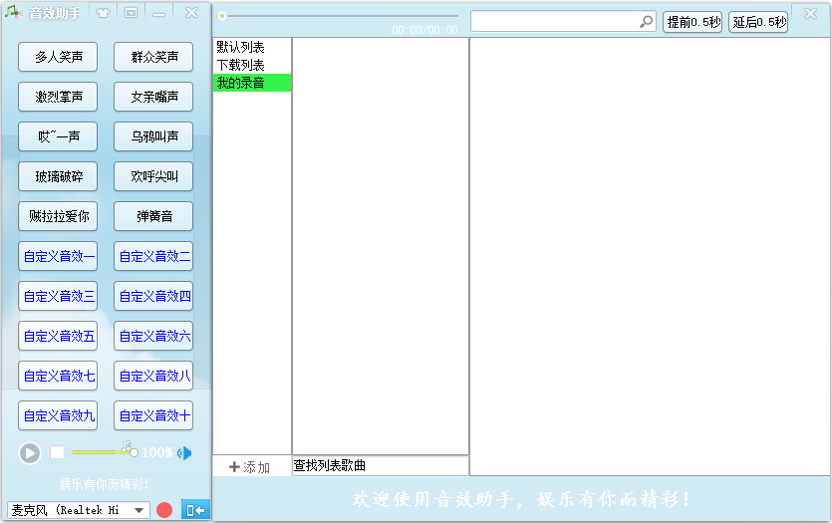Click 延后0.5秒 button
Screen dimensions: 832x523
(x=758, y=22)
